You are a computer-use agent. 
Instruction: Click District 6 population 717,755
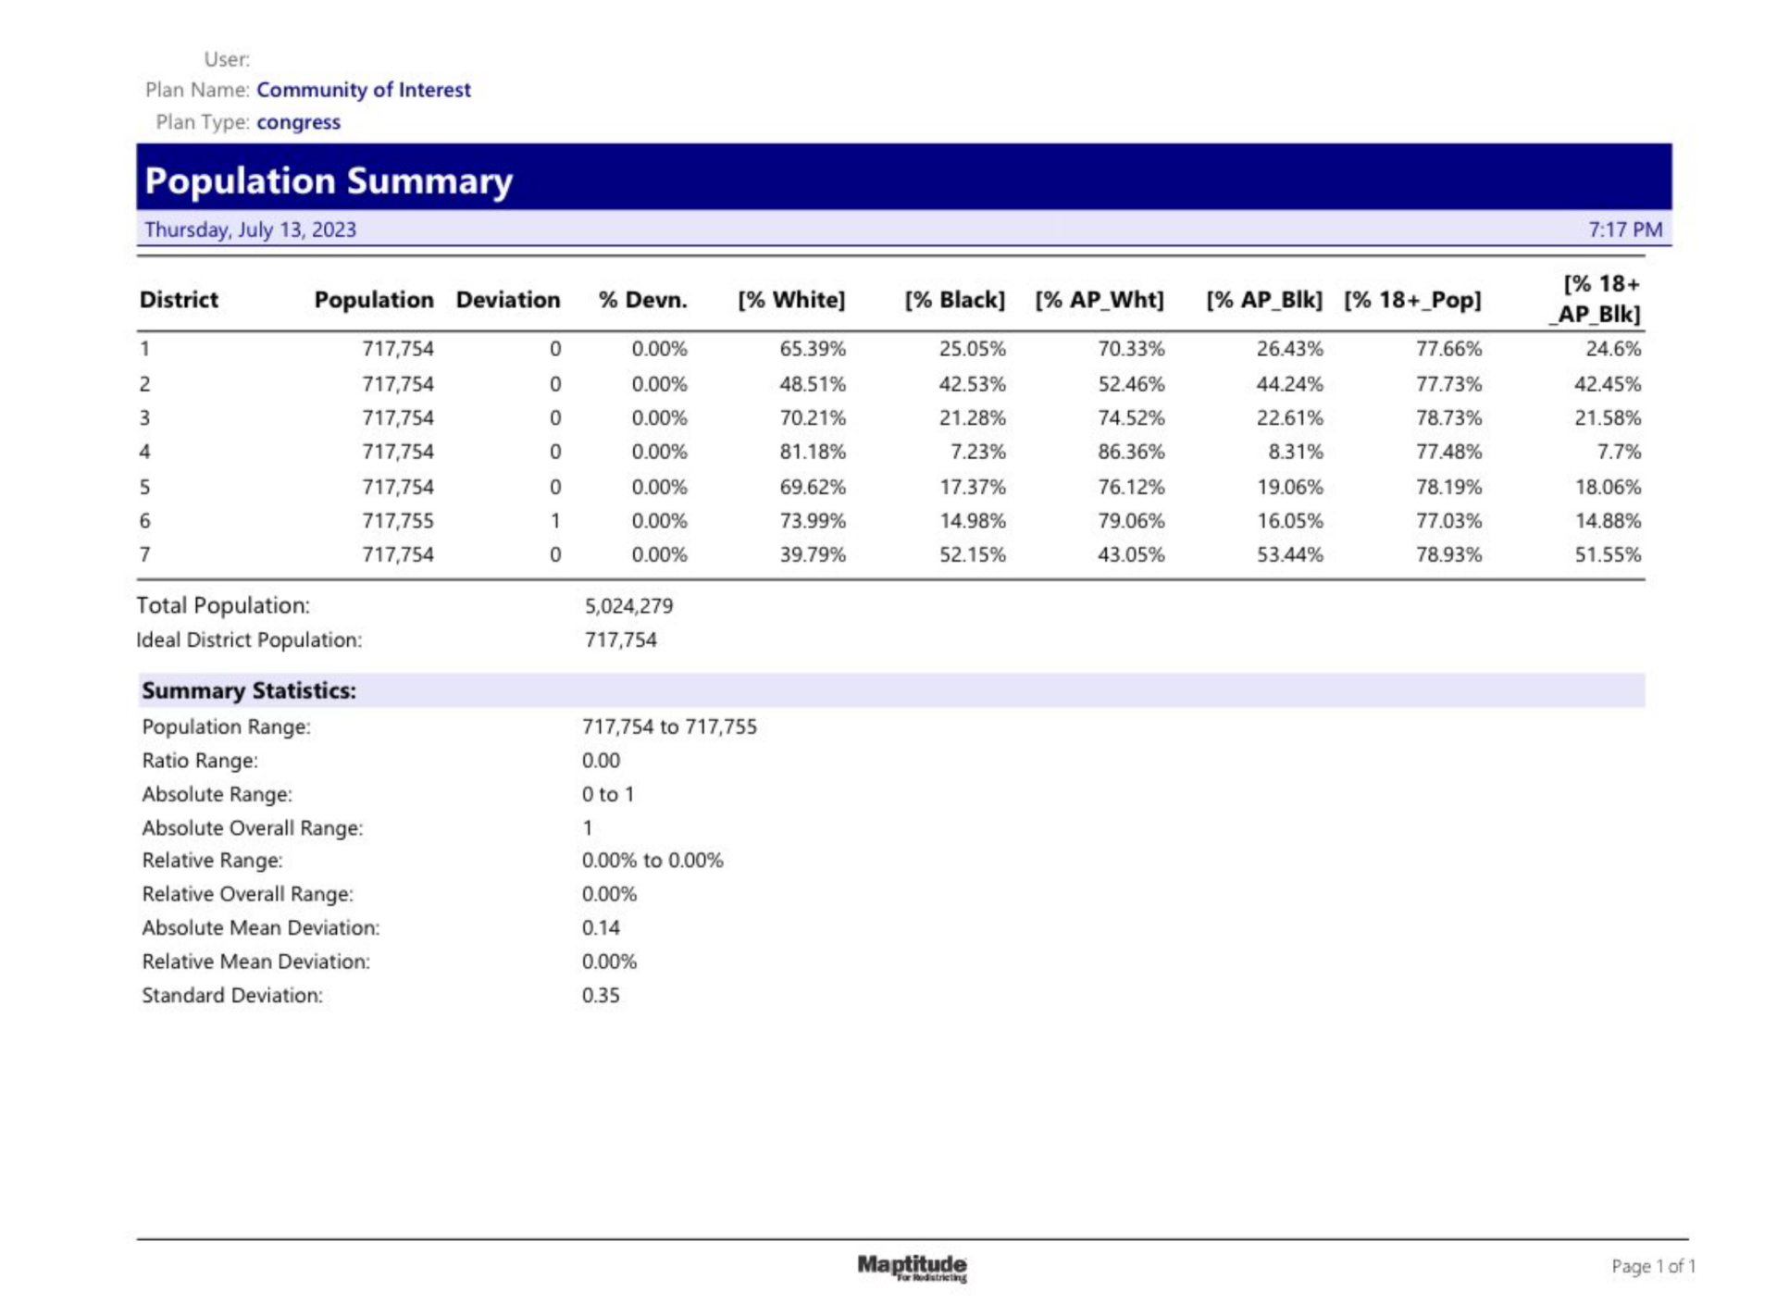[x=397, y=521]
